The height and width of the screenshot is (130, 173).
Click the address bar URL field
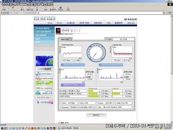click(x=85, y=13)
